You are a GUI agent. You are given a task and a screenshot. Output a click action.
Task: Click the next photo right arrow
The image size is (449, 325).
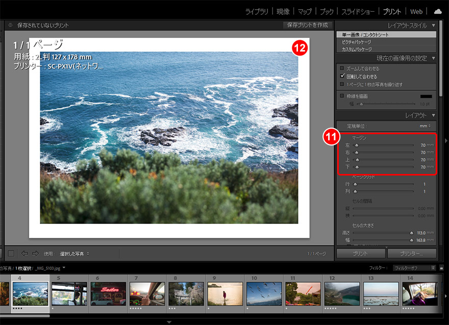click(35, 253)
